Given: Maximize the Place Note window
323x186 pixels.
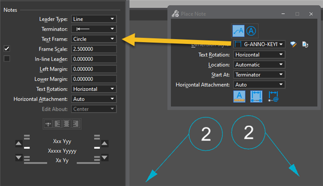Looking at the screenshot, I should (297, 14).
